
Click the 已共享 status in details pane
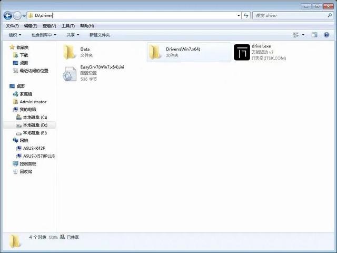click(x=73, y=237)
